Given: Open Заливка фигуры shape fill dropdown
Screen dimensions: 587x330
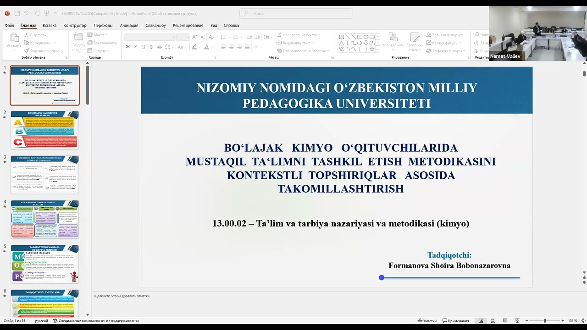Looking at the screenshot, I should (445, 35).
